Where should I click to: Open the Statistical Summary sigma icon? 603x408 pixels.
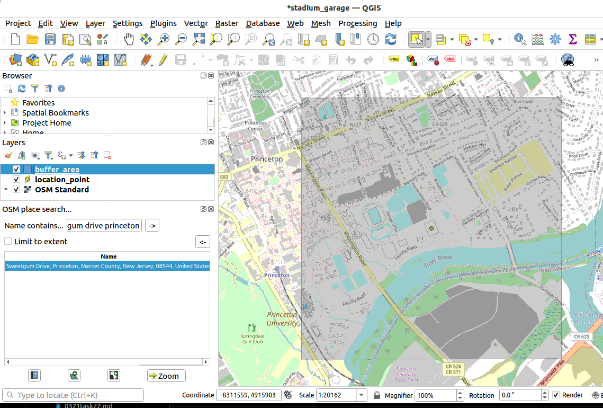(x=572, y=39)
